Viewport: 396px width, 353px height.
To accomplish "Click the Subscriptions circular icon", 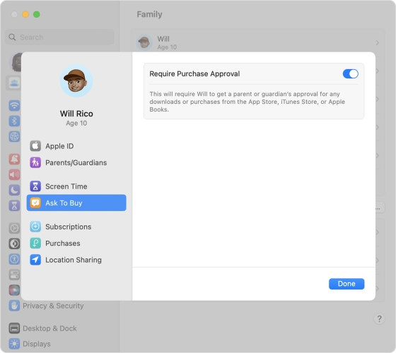I will [x=35, y=227].
